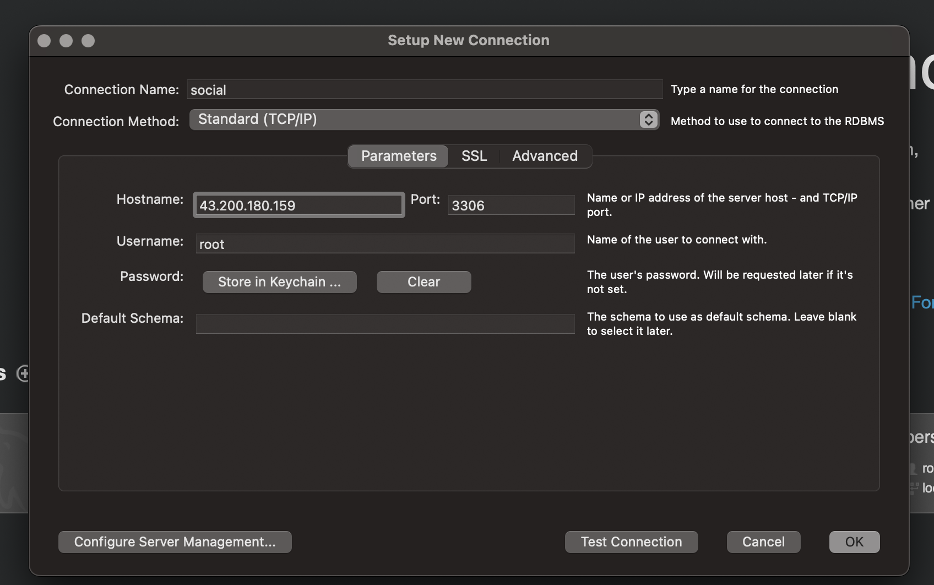Switch to the Parameters tab
The height and width of the screenshot is (585, 934).
398,156
